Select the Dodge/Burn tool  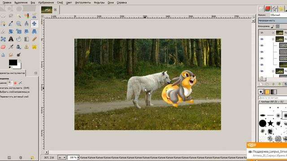pos(19,55)
